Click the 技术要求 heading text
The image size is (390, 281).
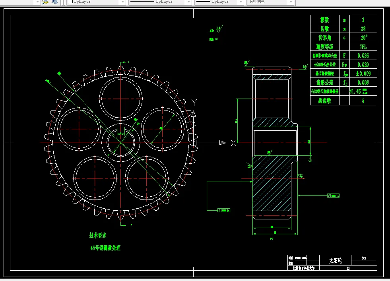98,235
